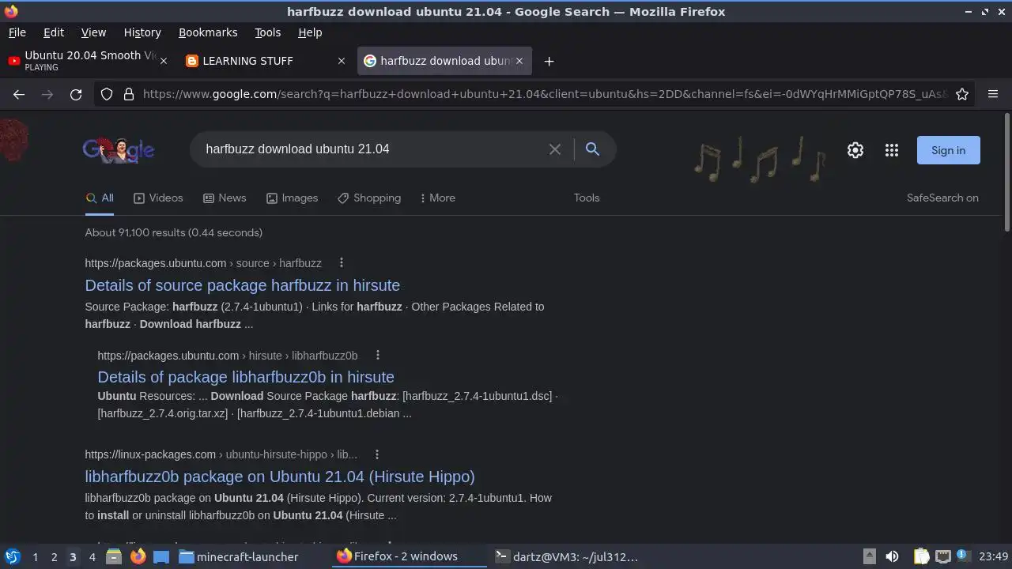Open the LXQt start menu

click(x=12, y=557)
